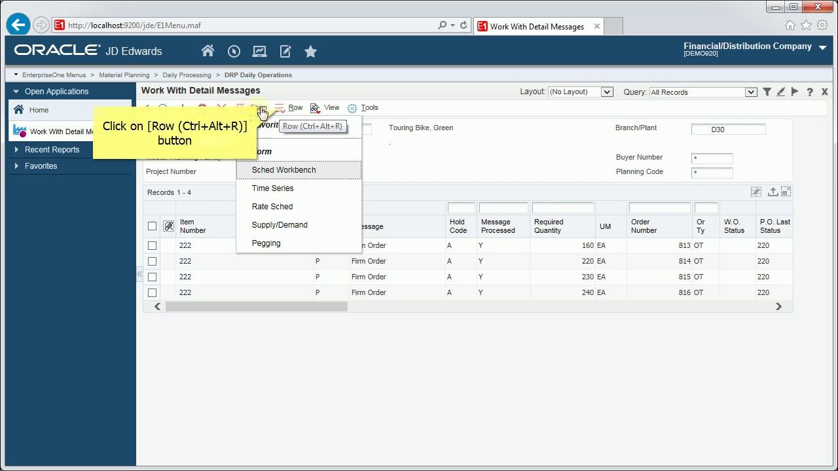The image size is (838, 471).
Task: Click the grid customize icon
Action: [x=756, y=192]
